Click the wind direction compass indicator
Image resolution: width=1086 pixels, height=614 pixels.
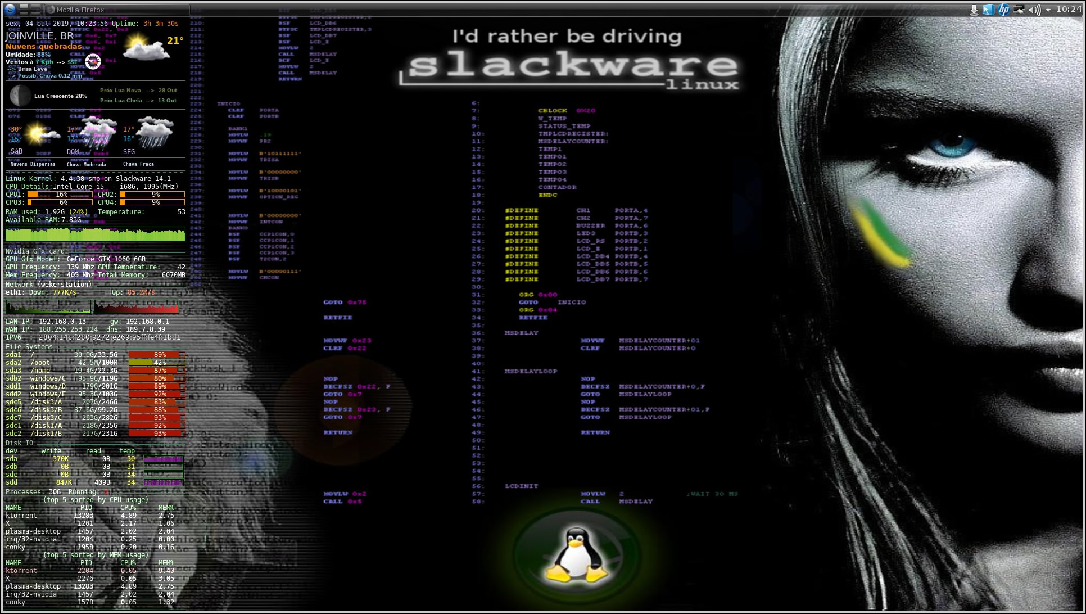(93, 62)
